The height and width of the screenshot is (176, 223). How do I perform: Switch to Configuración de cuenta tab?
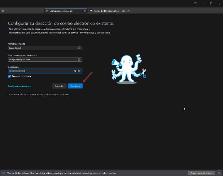(66, 11)
